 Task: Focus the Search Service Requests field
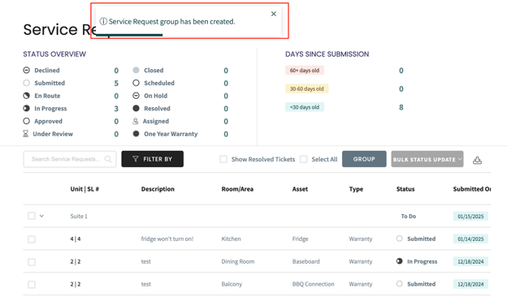70,159
